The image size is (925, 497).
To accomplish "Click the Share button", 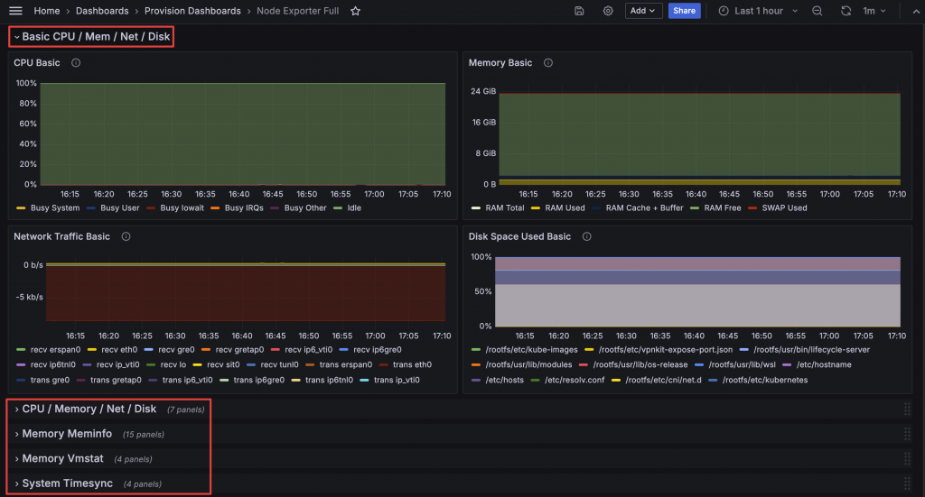I will click(685, 11).
